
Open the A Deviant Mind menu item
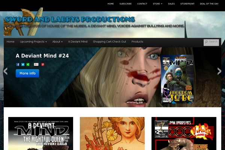click(78, 42)
